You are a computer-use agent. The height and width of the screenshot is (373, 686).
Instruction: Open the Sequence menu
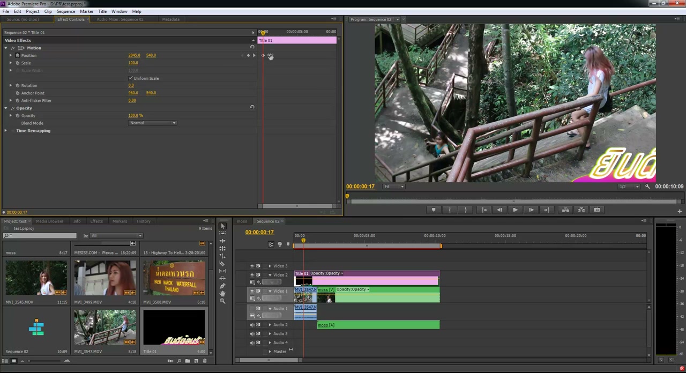tap(66, 11)
